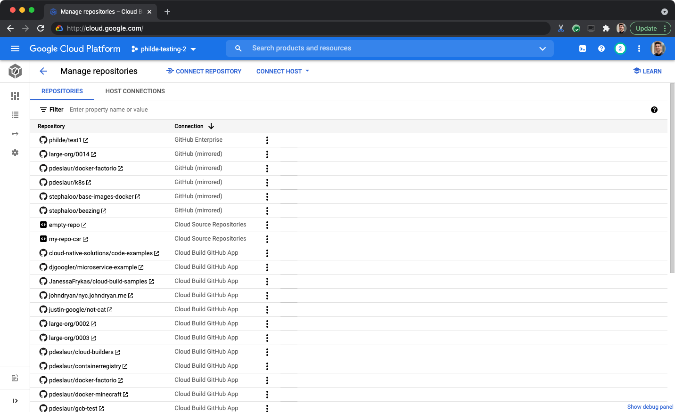
Task: Open JanessaFrykas/cloud-build-samples repository link
Action: [98, 282]
